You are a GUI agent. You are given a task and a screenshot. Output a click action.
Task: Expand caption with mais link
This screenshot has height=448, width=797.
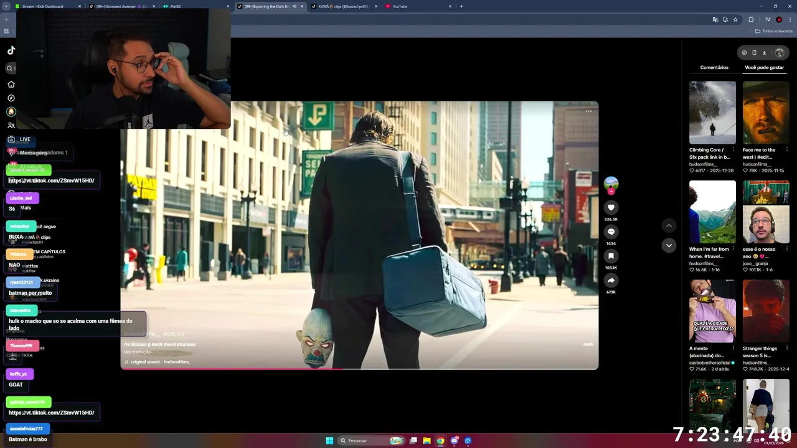[588, 344]
